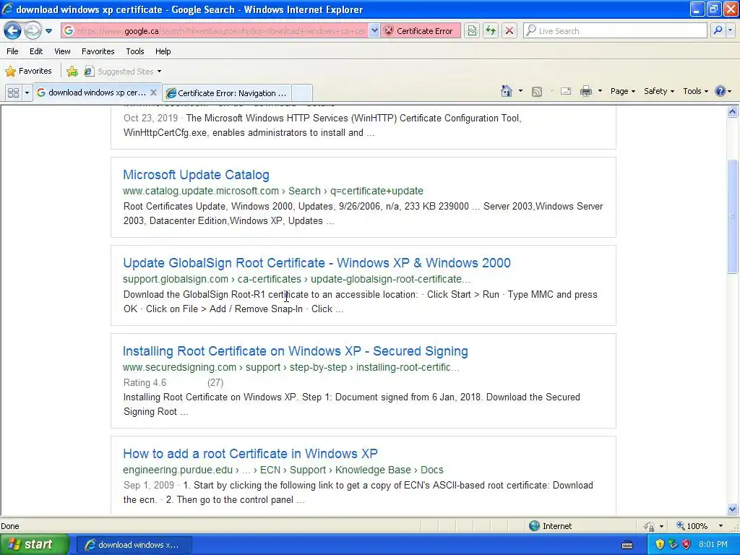This screenshot has width=740, height=555.
Task: Click the Refresh page icon
Action: tap(491, 31)
